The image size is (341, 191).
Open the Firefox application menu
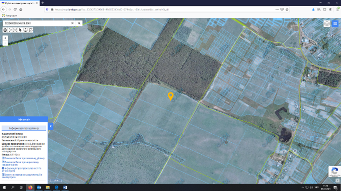click(x=338, y=9)
